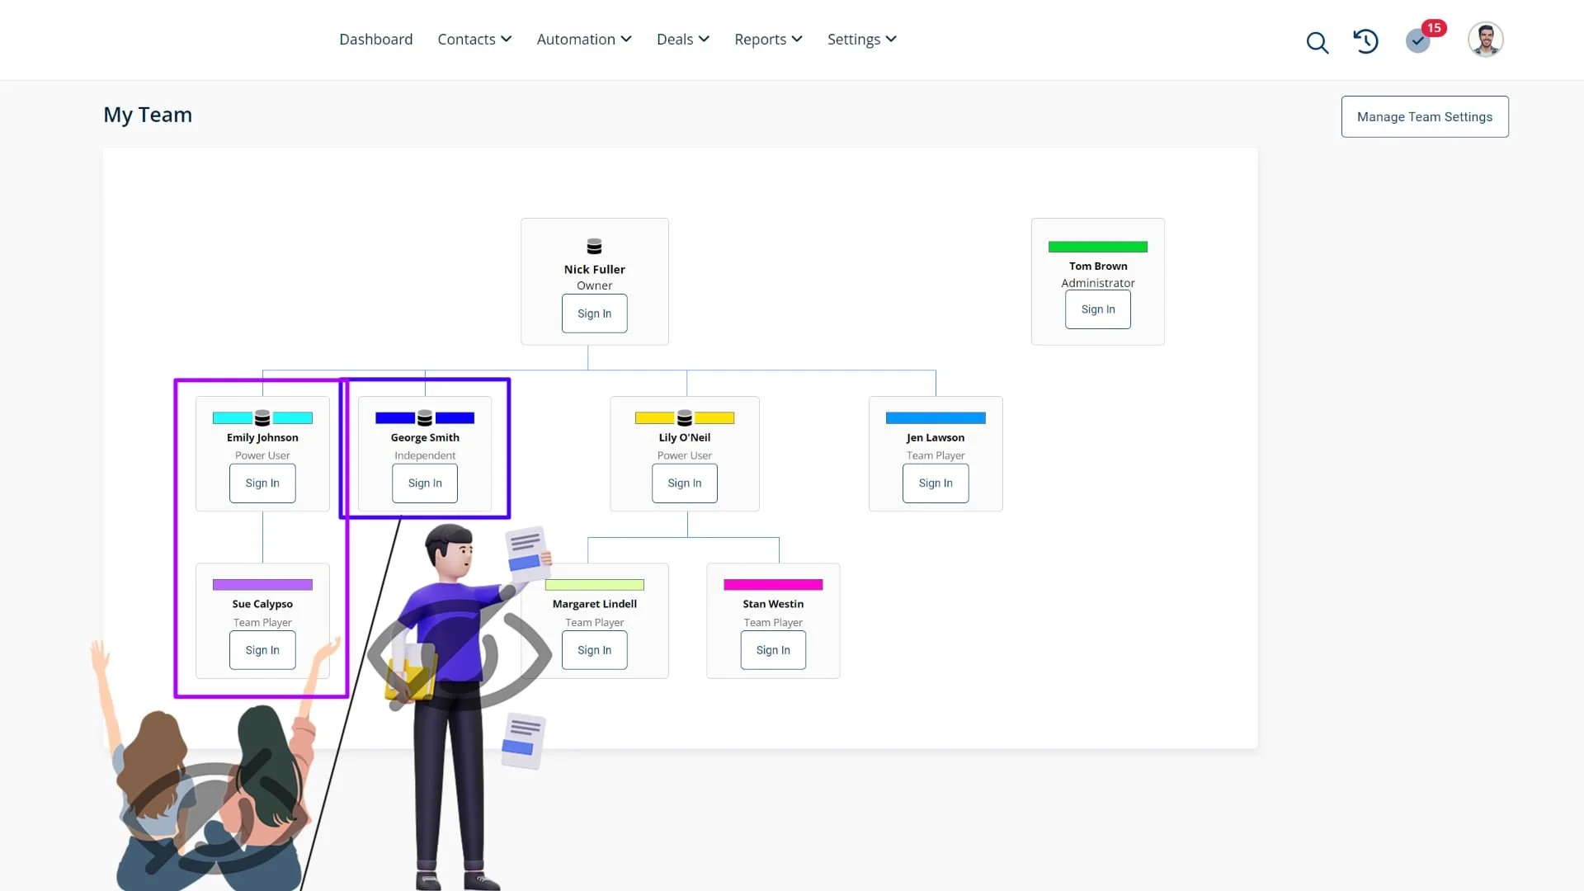Image resolution: width=1584 pixels, height=891 pixels.
Task: Open the recent history clock icon
Action: [1365, 40]
